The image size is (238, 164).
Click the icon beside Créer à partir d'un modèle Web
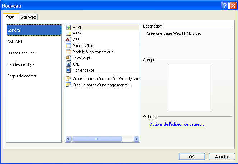(x=69, y=78)
